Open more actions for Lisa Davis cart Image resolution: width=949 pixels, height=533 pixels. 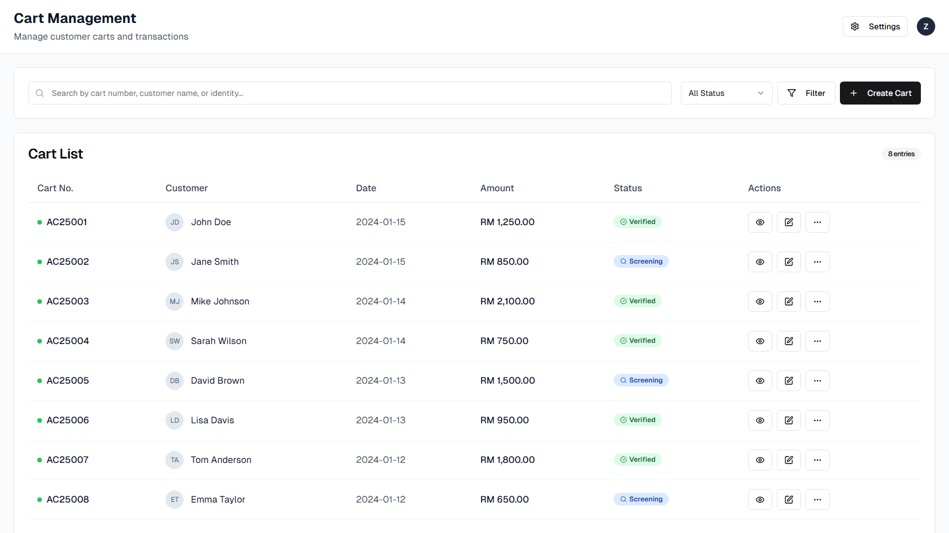click(x=817, y=420)
